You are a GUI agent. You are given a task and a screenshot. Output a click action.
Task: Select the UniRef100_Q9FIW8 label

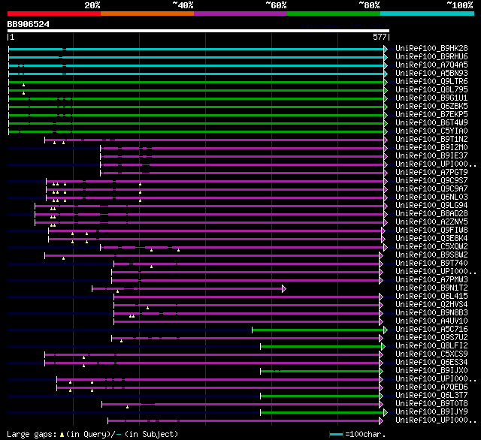[431, 231]
